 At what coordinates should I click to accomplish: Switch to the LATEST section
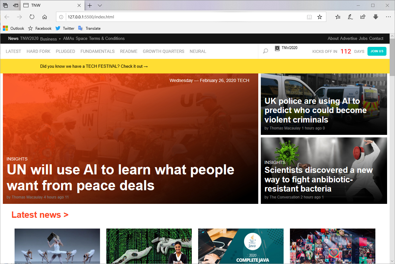tap(13, 51)
